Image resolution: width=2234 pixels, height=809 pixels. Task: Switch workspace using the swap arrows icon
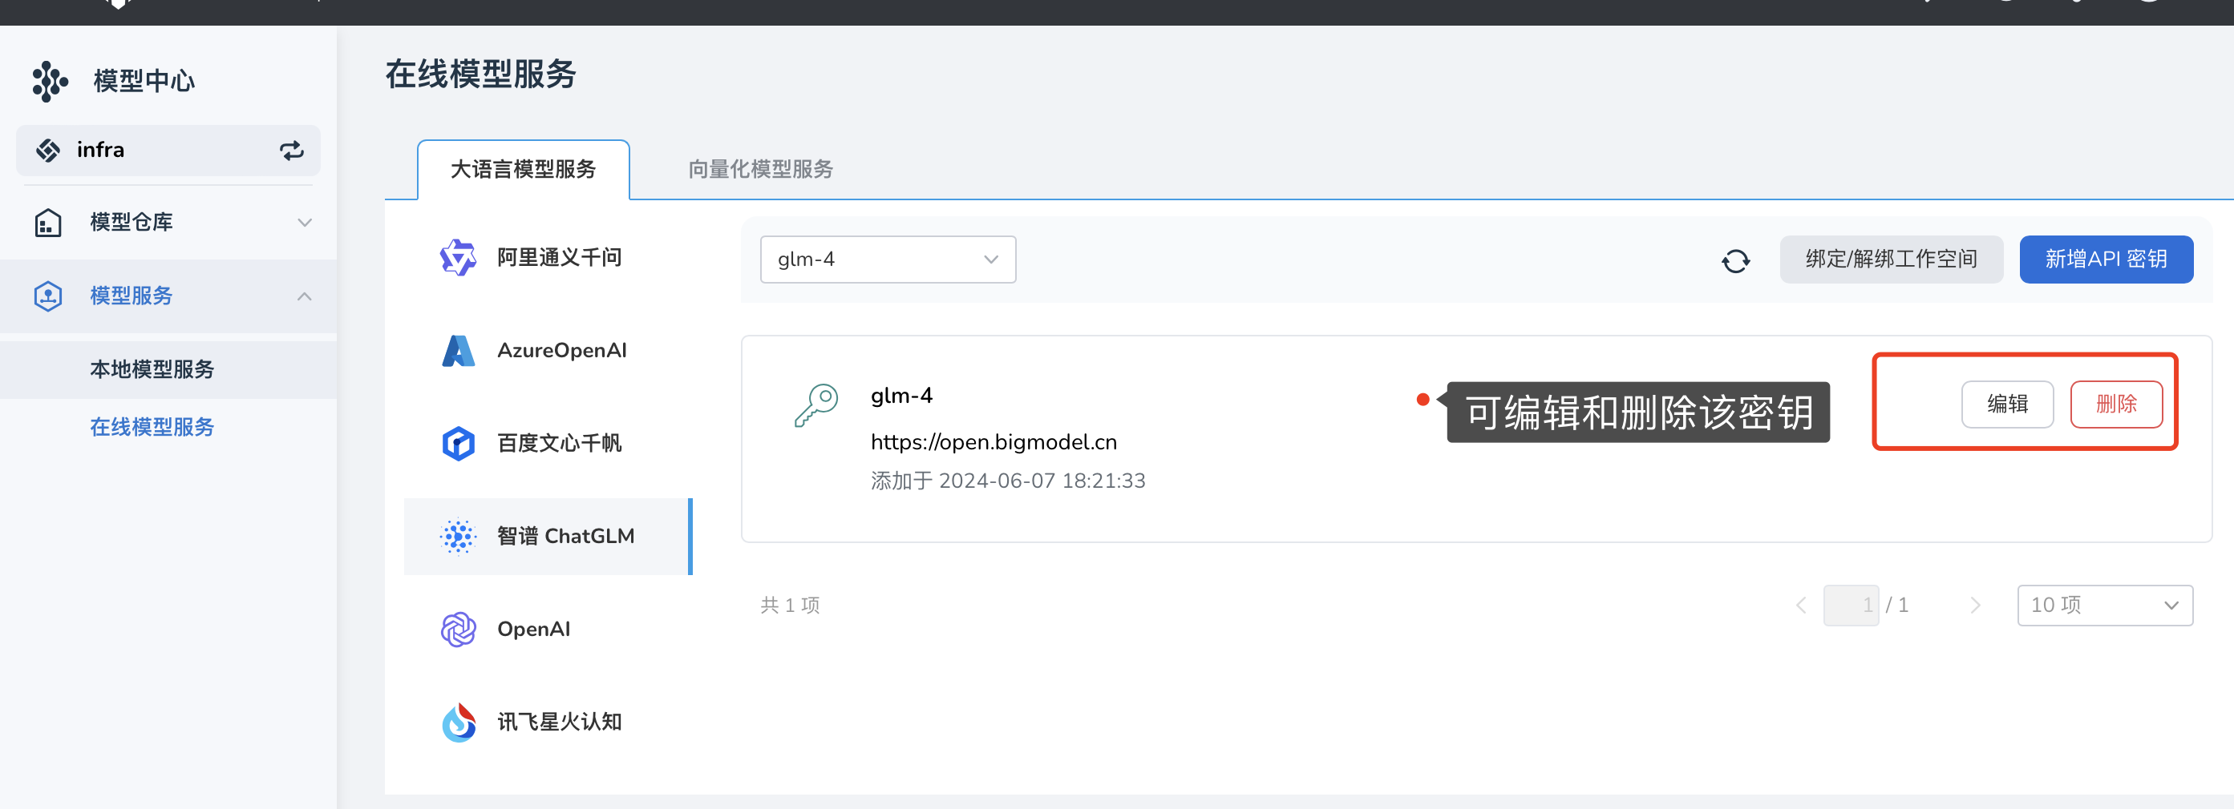click(291, 151)
